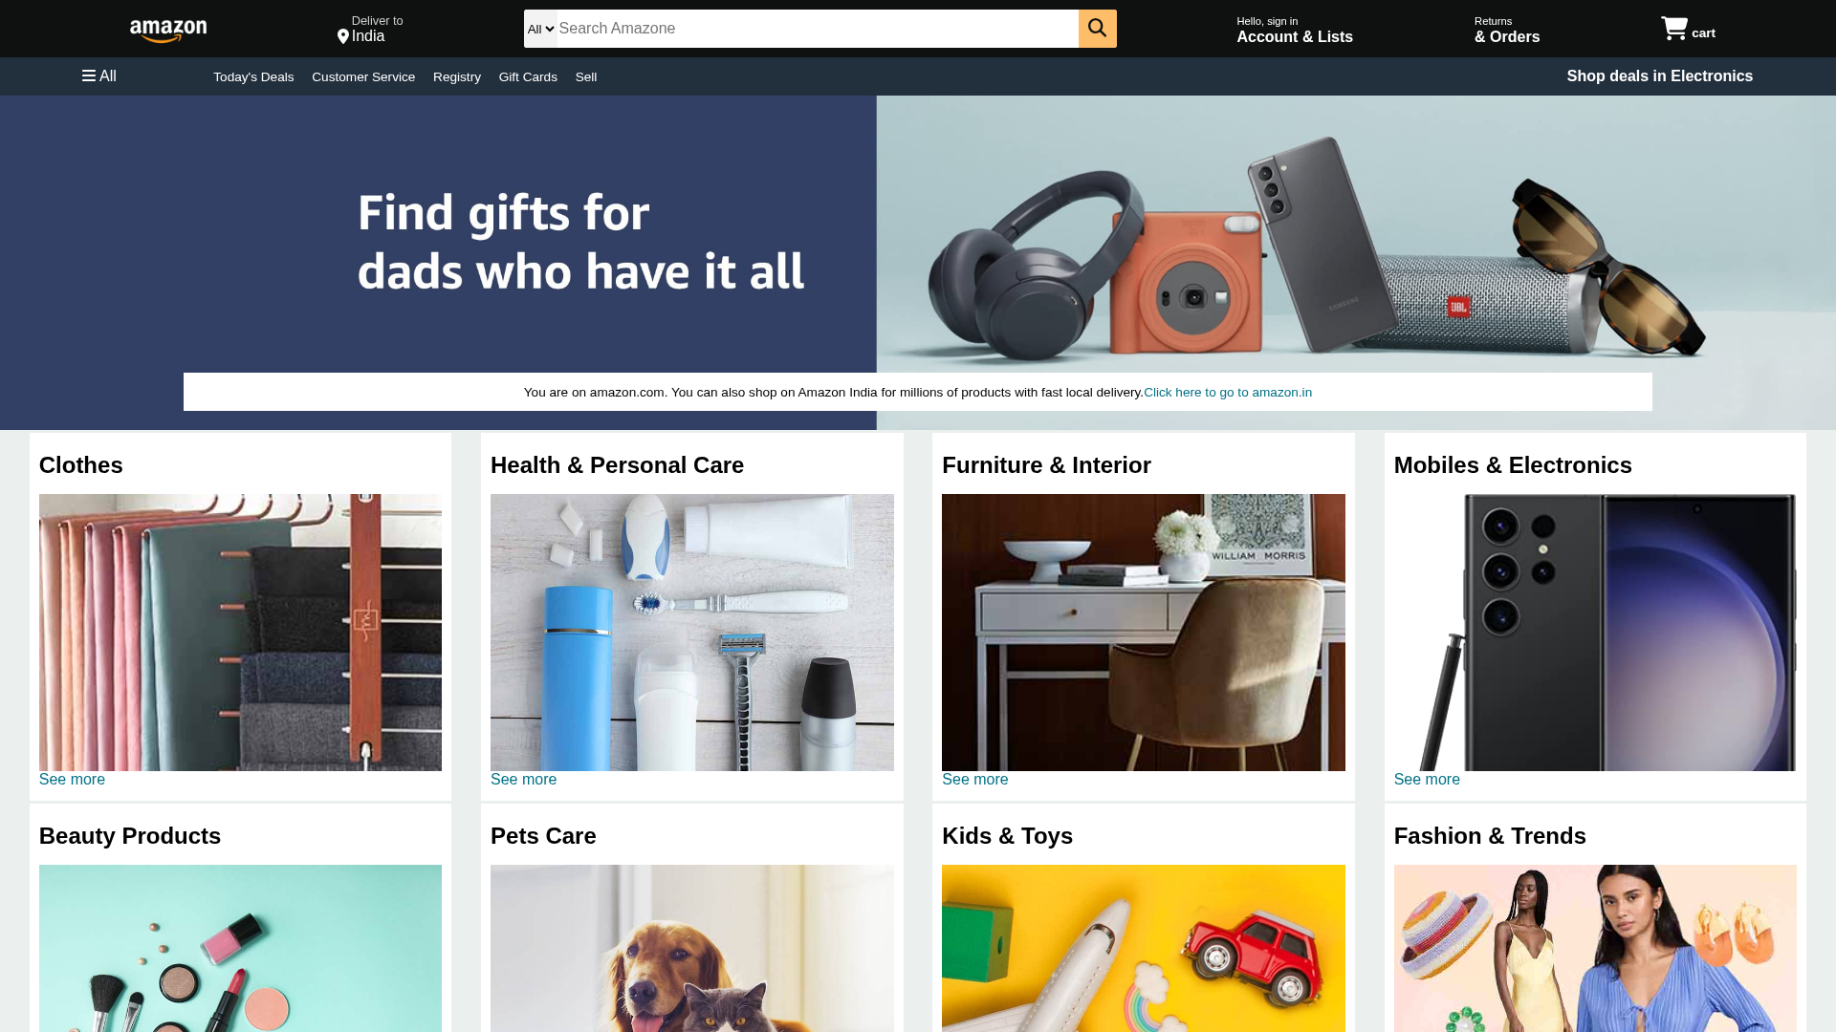Click Sell in the navigation bar

586,76
